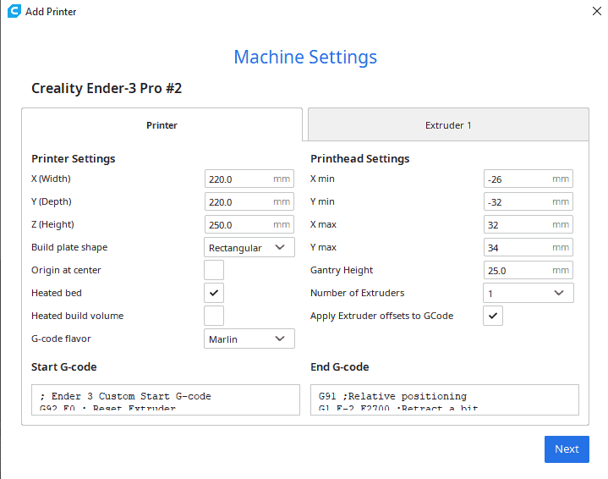
Task: Click the Printhead Settings section label
Action: (360, 159)
